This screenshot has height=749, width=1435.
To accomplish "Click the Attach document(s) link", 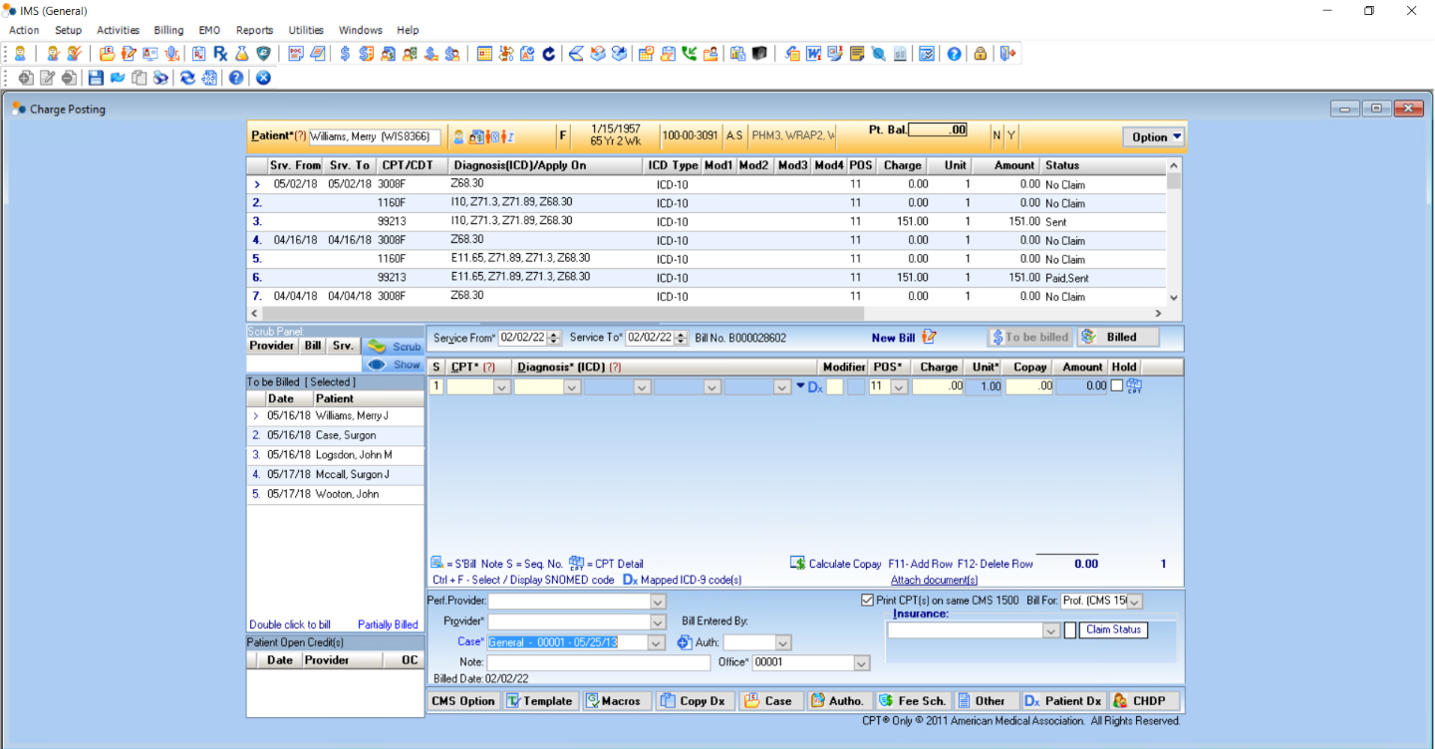I will pyautogui.click(x=934, y=580).
